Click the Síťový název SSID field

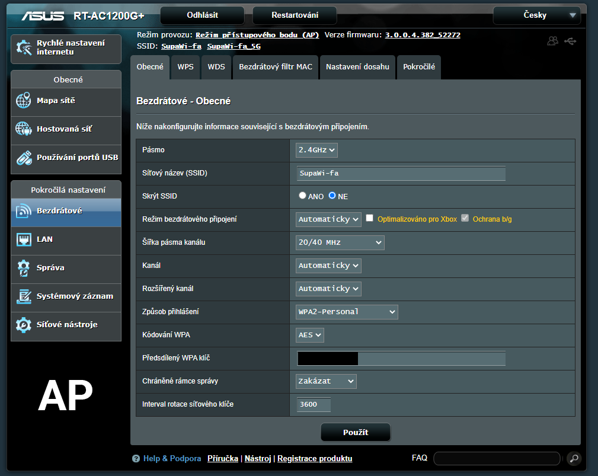click(401, 174)
